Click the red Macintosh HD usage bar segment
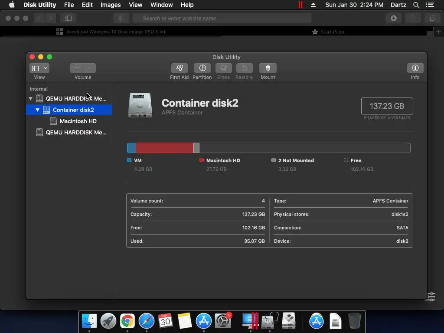The image size is (444, 333). coord(164,148)
